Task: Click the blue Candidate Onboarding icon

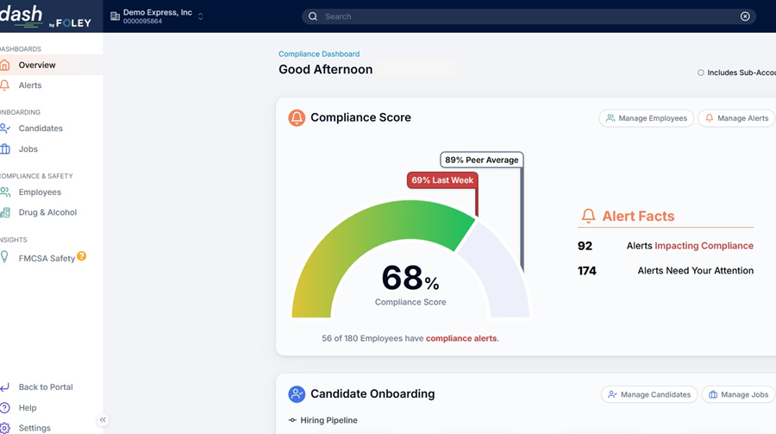Action: pyautogui.click(x=297, y=394)
